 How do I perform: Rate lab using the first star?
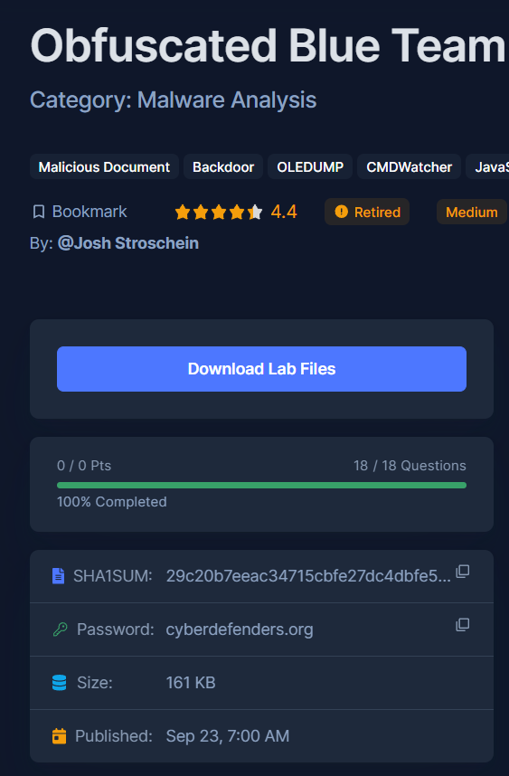[183, 212]
